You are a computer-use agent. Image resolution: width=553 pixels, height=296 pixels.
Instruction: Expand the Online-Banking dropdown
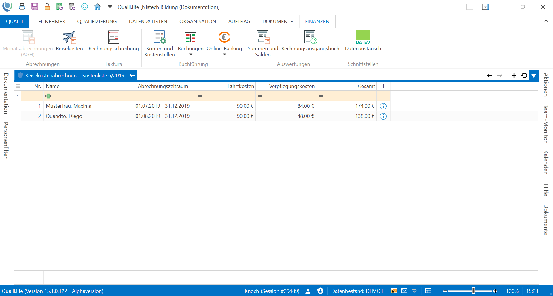tap(224, 55)
